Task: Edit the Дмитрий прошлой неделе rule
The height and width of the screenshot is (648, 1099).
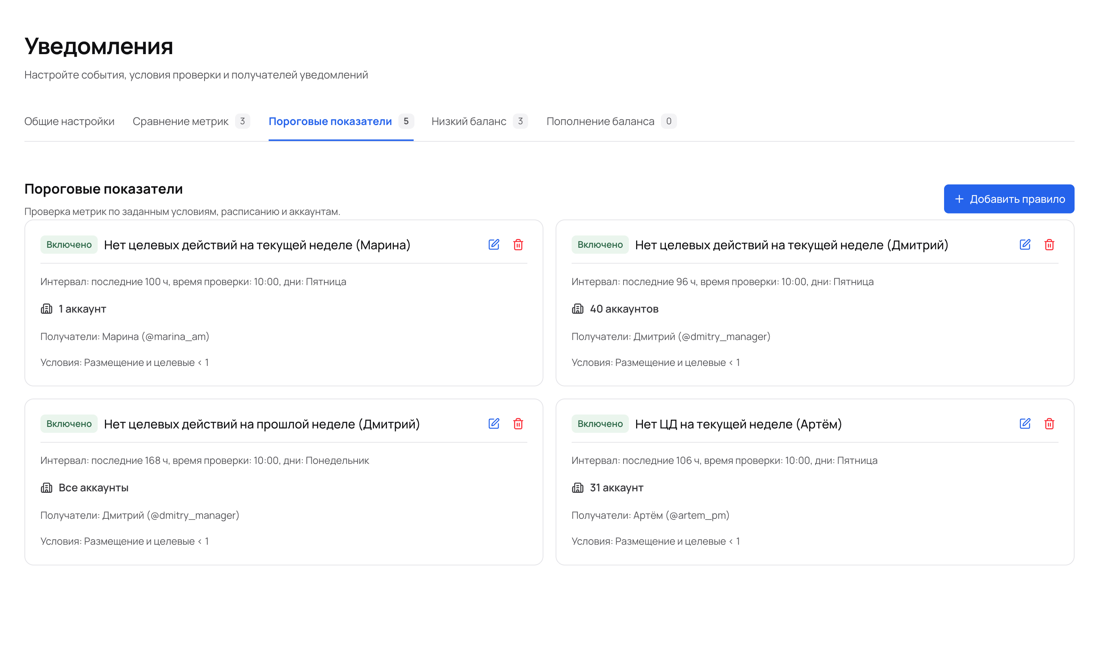Action: coord(493,423)
